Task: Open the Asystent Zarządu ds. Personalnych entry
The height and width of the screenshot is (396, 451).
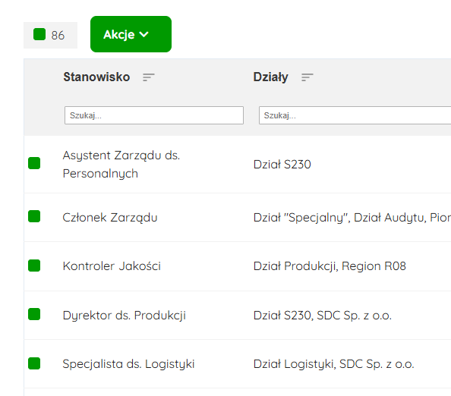Action: pyautogui.click(x=121, y=165)
